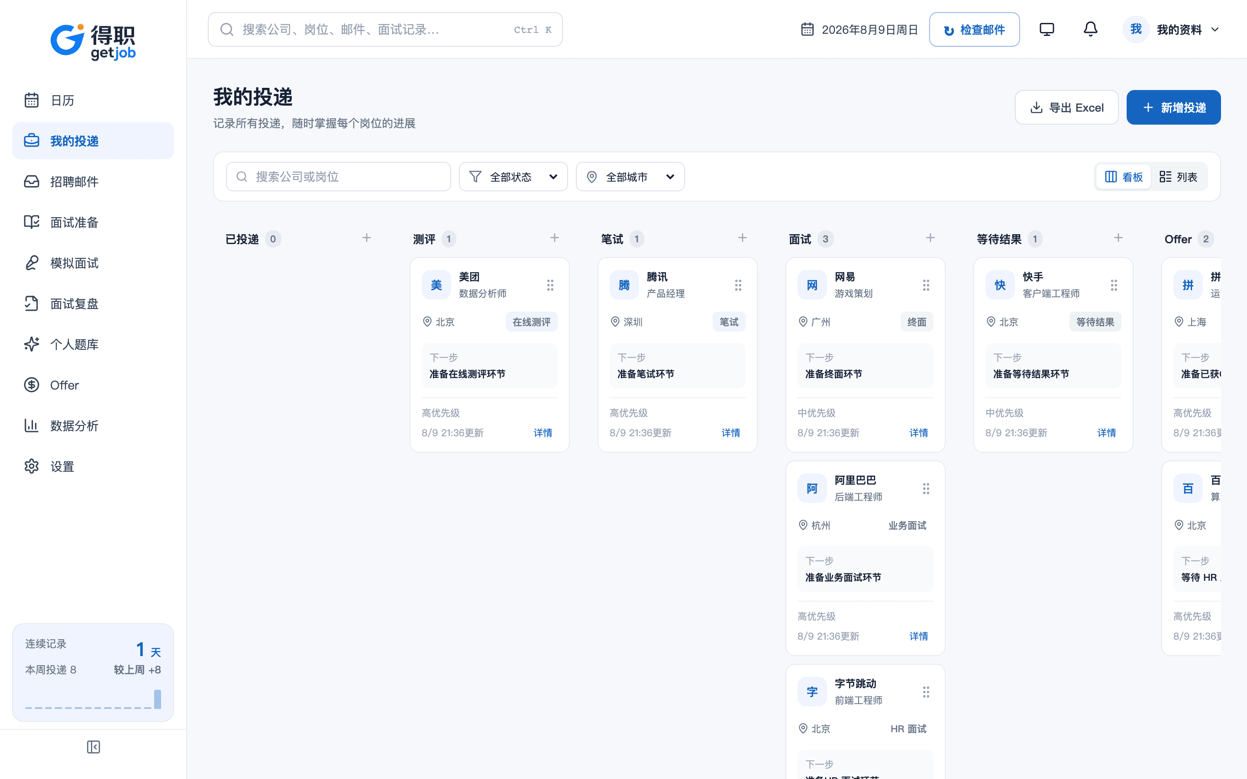Click the 在线测评 status tag
The width and height of the screenshot is (1247, 779).
click(531, 322)
